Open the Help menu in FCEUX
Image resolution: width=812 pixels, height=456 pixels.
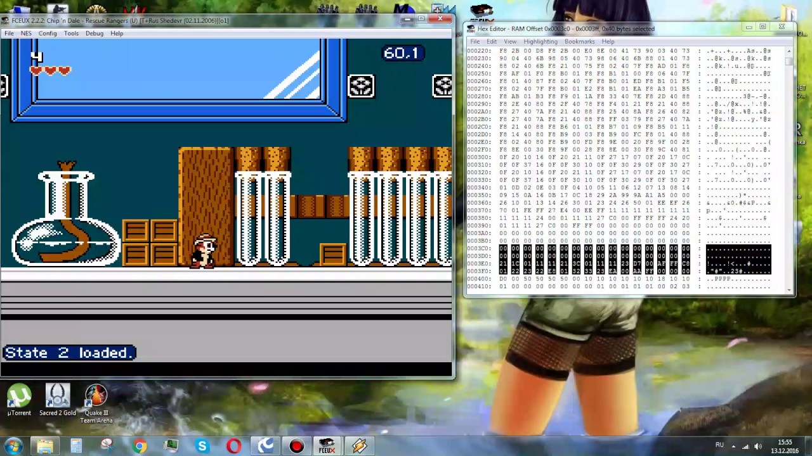[x=117, y=34]
